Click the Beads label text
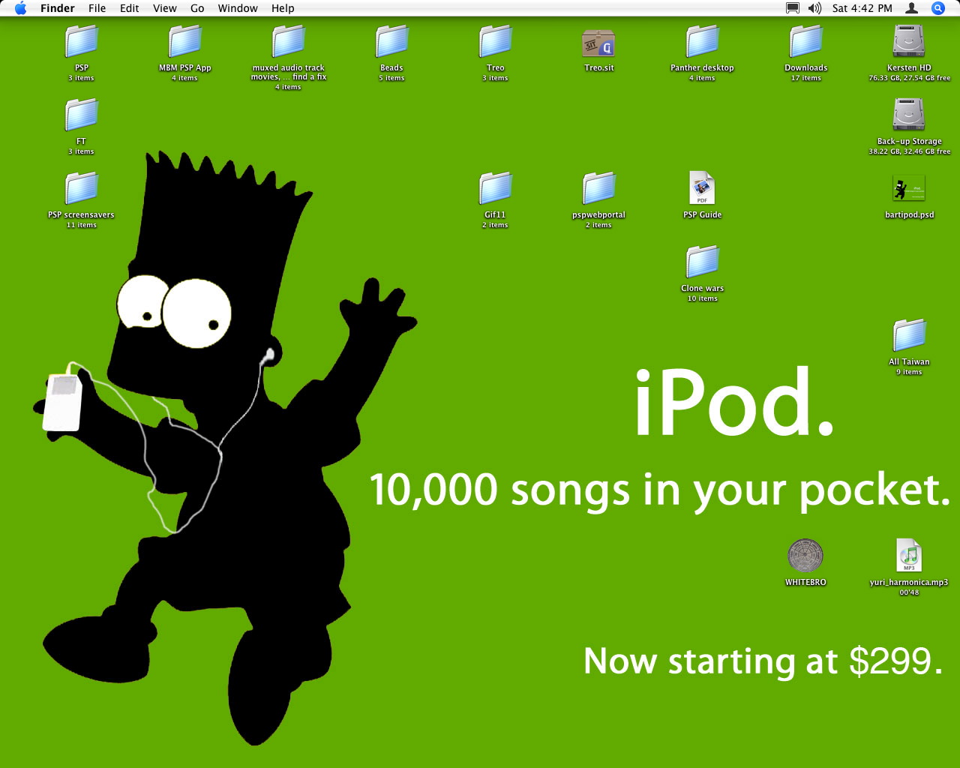The width and height of the screenshot is (960, 768). [391, 67]
